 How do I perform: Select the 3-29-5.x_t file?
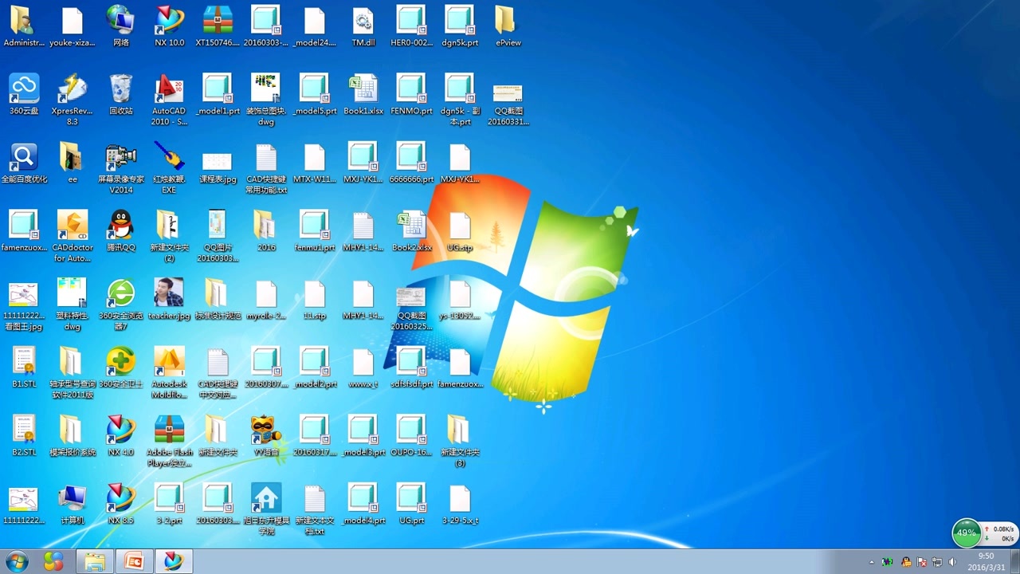tap(460, 504)
